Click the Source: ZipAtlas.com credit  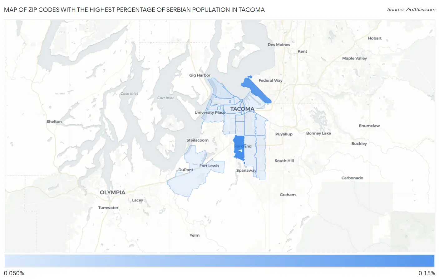(x=411, y=10)
